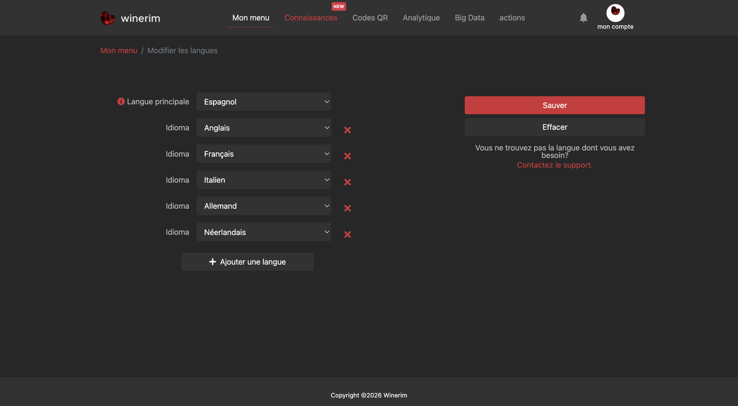Open the Espagnol main language dropdown

264,102
